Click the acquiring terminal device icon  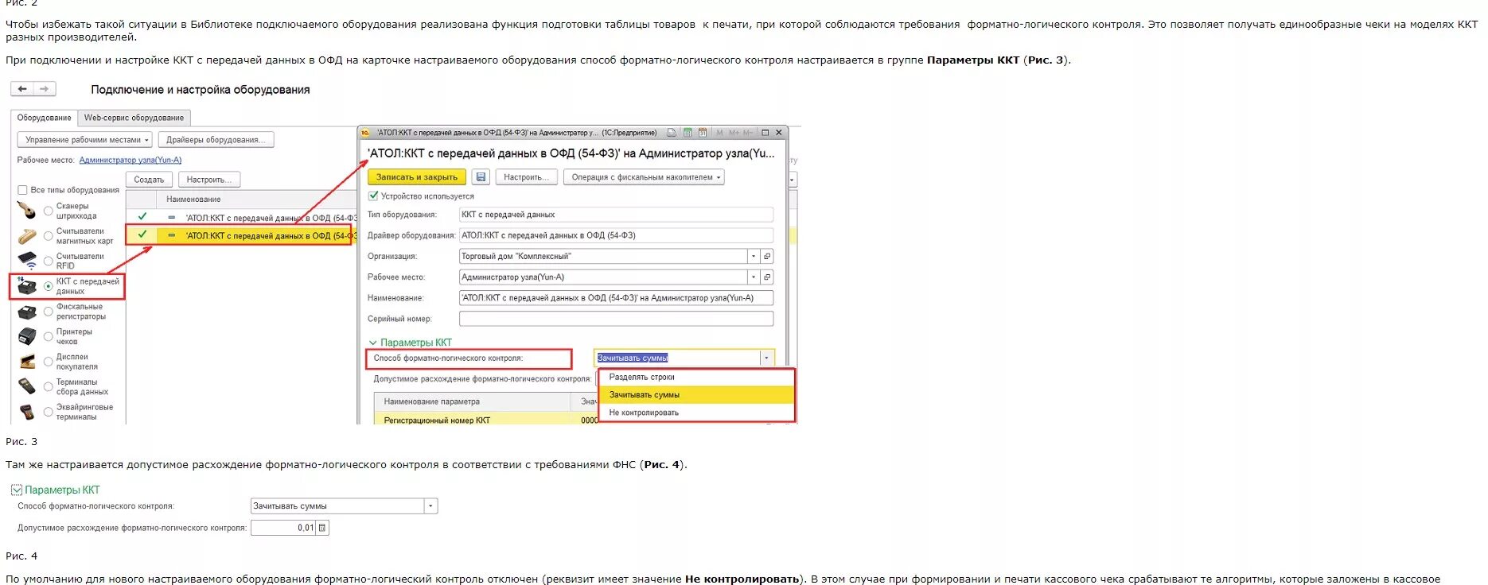27,412
